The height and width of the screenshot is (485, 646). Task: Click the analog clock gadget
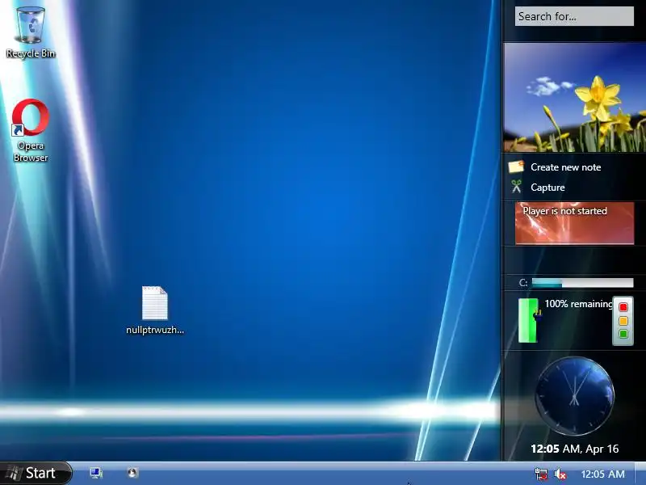point(574,396)
